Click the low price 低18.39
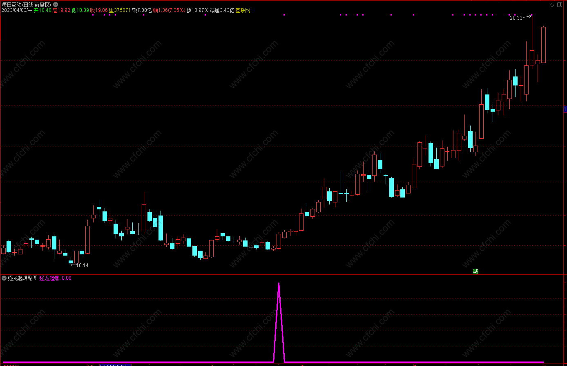Viewport: 567px width, 366px height. tap(80, 10)
